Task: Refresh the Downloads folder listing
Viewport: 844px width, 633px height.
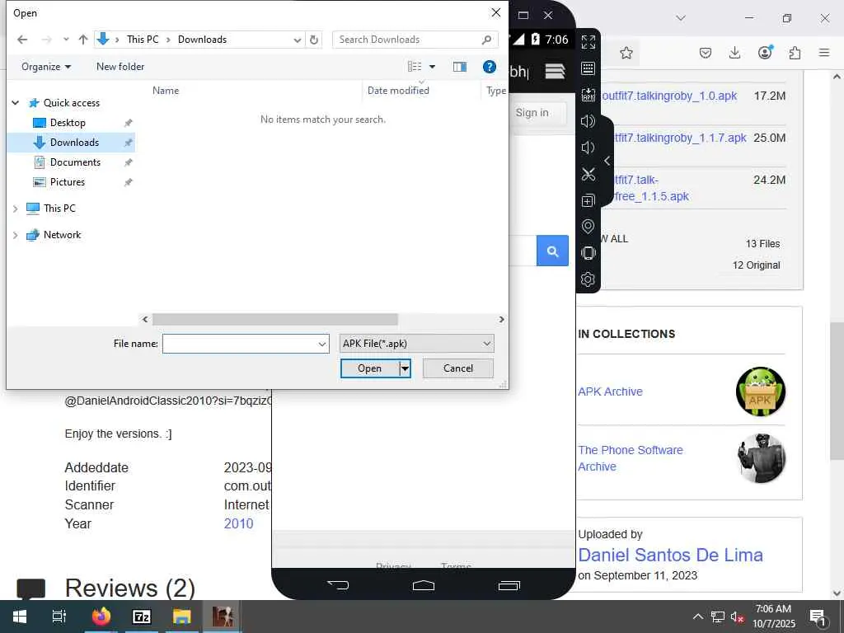Action: click(x=314, y=40)
